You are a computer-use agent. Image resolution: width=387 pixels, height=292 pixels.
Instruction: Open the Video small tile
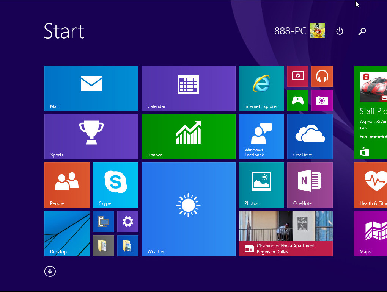(x=297, y=76)
